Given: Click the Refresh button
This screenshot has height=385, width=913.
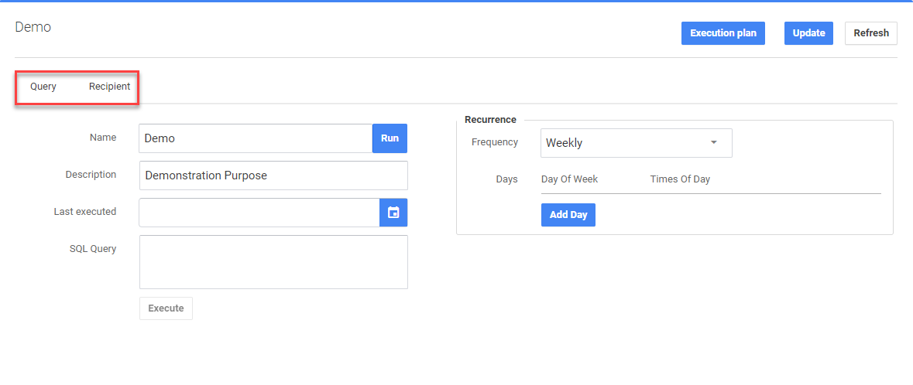Looking at the screenshot, I should click(x=871, y=33).
